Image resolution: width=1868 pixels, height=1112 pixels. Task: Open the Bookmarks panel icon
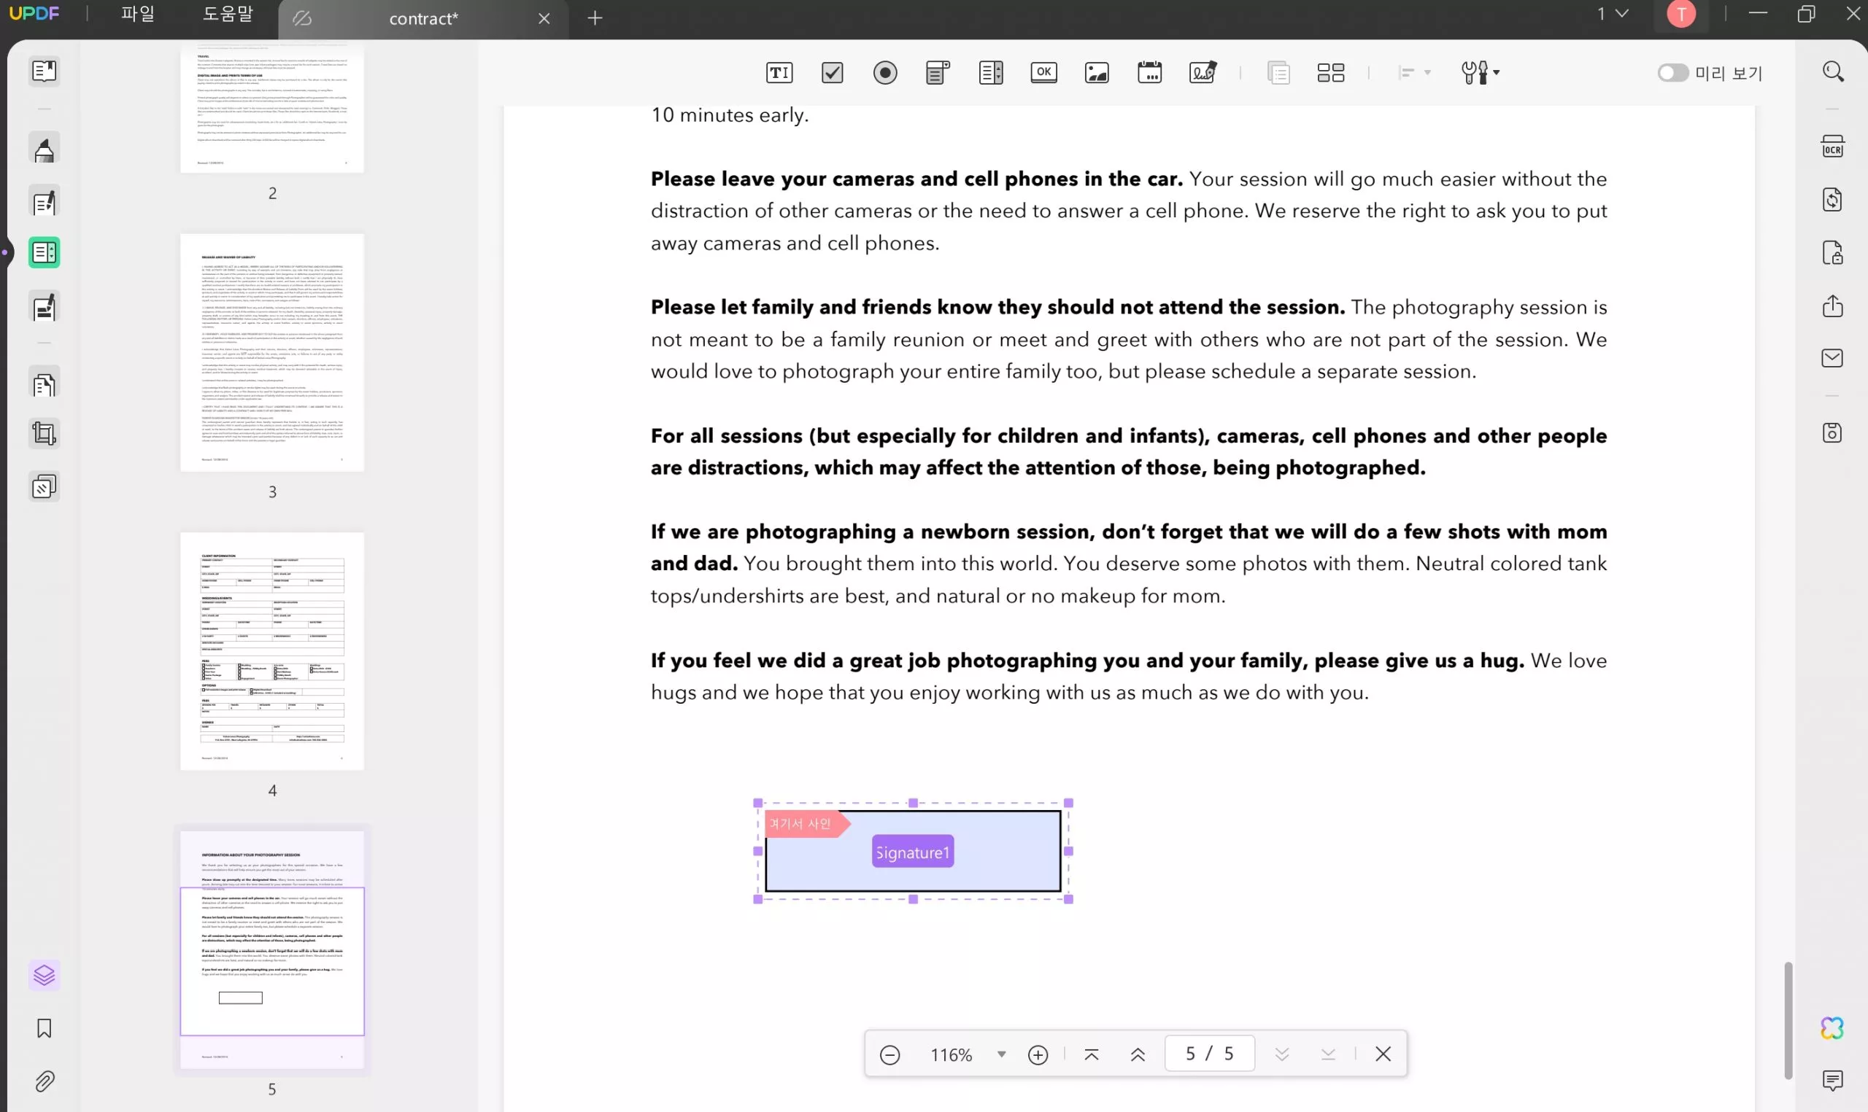point(45,1029)
